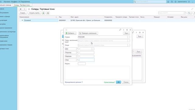This screenshot has height=110, width=195.
Task: Click the Касса column header
Action: pos(146,17)
